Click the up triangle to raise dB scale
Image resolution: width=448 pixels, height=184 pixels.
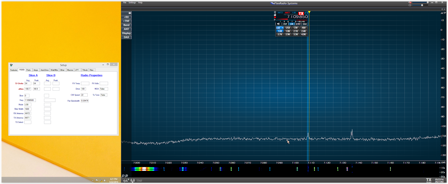point(442,13)
